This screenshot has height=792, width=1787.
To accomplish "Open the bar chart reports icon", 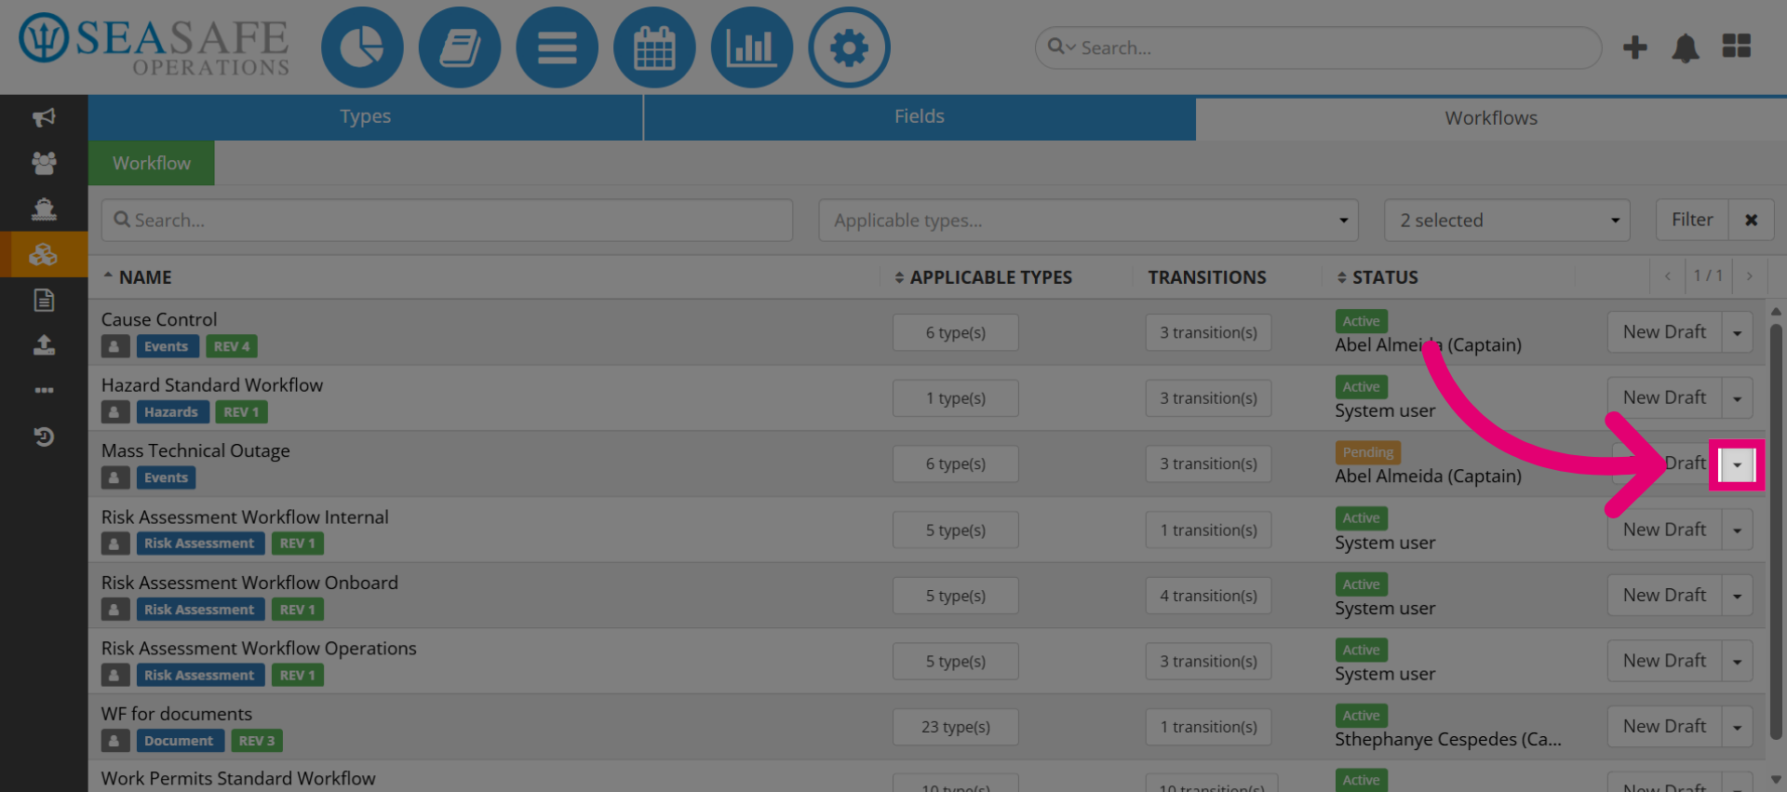I will click(751, 47).
